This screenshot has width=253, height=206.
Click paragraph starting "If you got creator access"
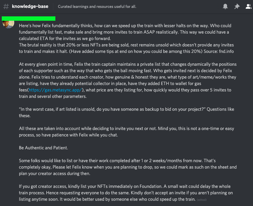[x=126, y=193]
